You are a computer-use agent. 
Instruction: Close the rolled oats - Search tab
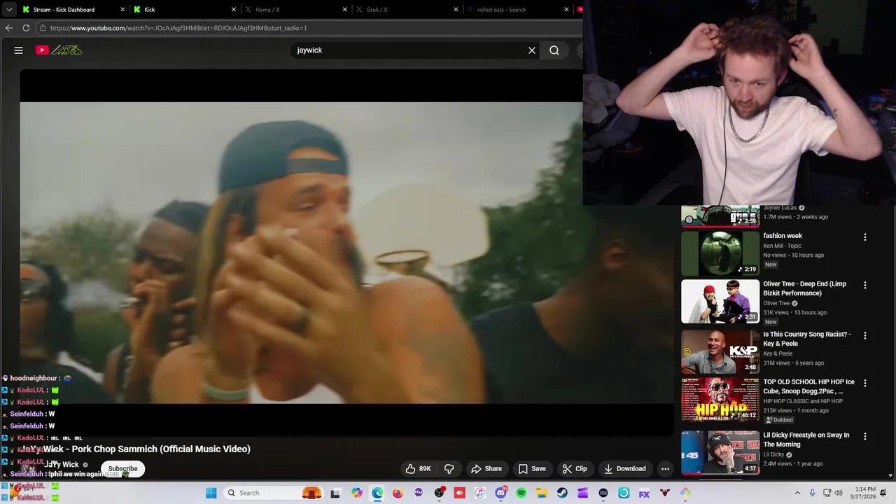(566, 10)
